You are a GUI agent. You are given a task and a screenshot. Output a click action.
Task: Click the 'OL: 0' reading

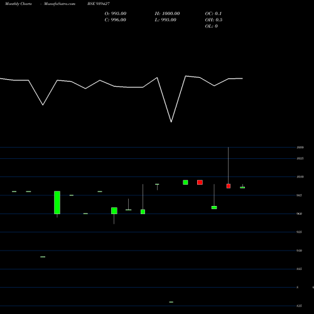click(212, 26)
